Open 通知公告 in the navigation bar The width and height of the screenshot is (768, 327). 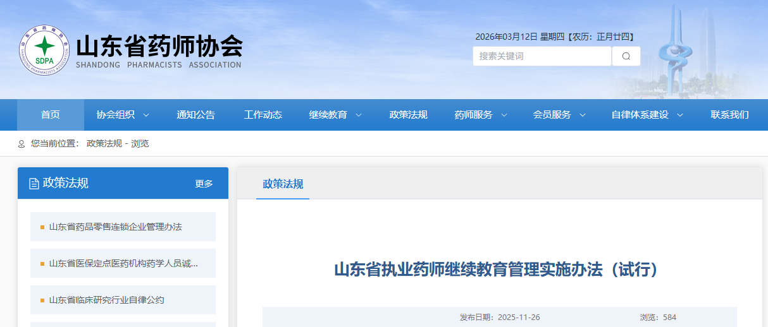coord(195,115)
